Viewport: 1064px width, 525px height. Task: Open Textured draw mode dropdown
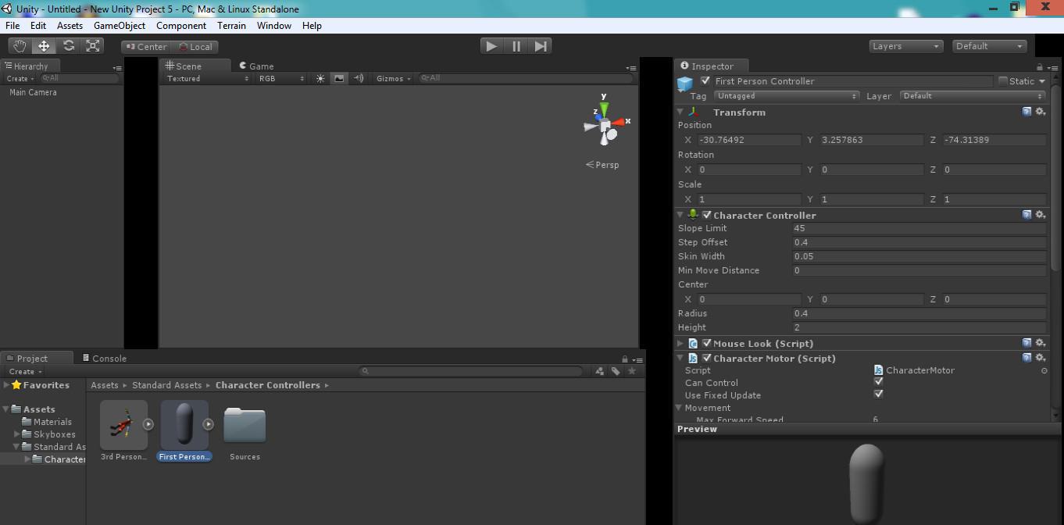click(x=208, y=78)
